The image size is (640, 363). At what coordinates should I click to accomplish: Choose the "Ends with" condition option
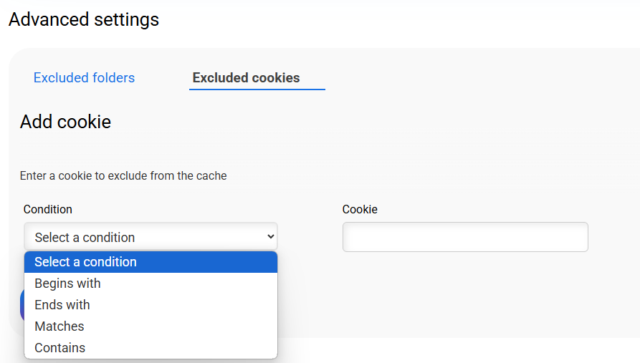[x=62, y=305]
